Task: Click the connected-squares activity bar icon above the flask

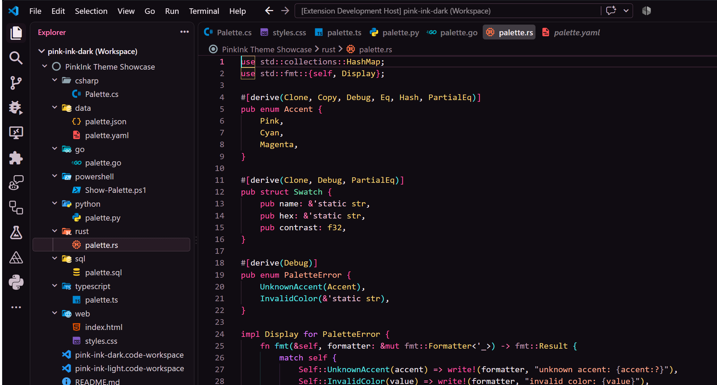Action: click(x=16, y=207)
